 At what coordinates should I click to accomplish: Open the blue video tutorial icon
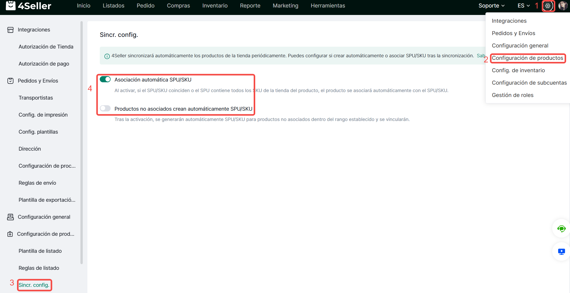click(561, 251)
